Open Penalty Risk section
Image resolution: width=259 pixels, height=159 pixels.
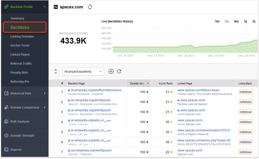click(x=19, y=72)
